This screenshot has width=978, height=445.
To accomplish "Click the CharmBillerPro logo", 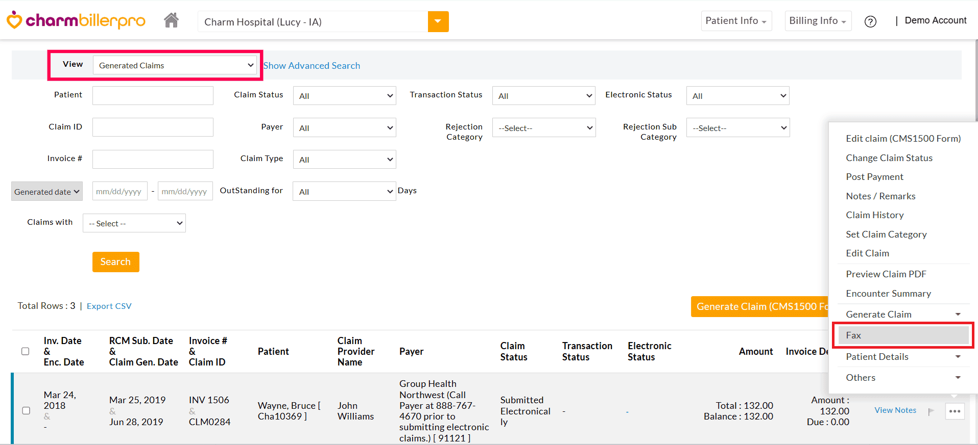I will click(x=76, y=20).
